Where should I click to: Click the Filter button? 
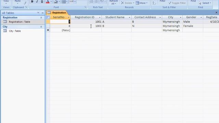(x=163, y=1)
